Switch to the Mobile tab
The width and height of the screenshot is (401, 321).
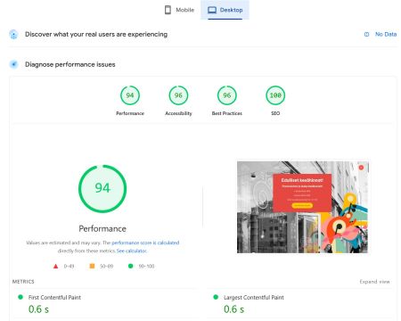coord(179,10)
